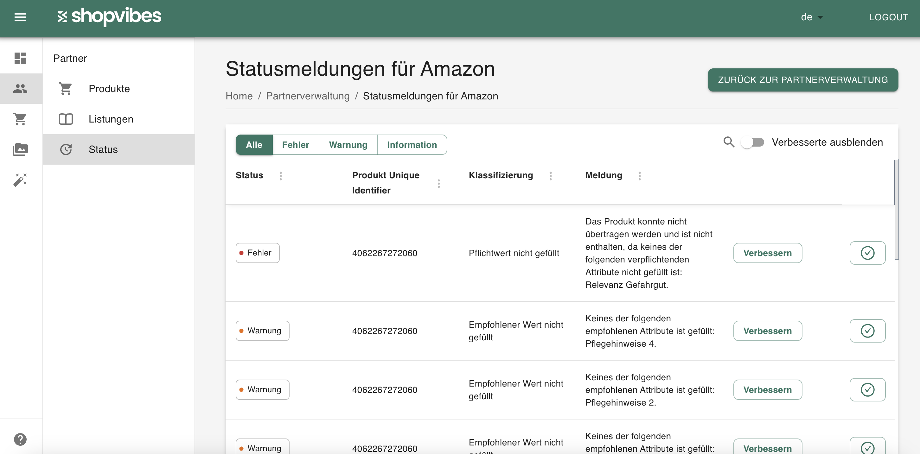920x454 pixels.
Task: Click the Status column header
Action: (x=249, y=175)
